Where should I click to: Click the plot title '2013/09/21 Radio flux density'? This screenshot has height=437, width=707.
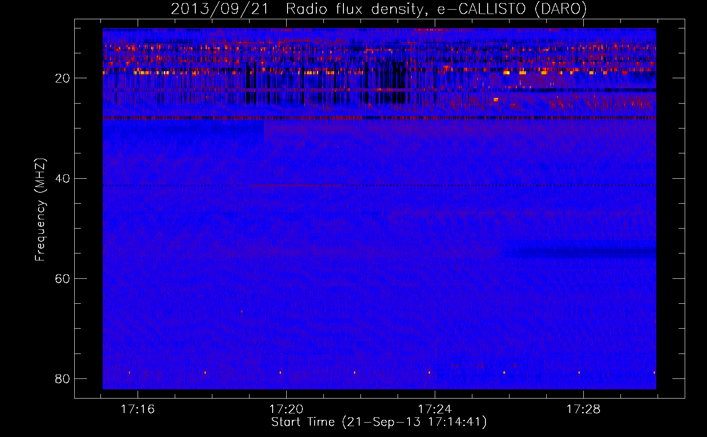pos(378,9)
